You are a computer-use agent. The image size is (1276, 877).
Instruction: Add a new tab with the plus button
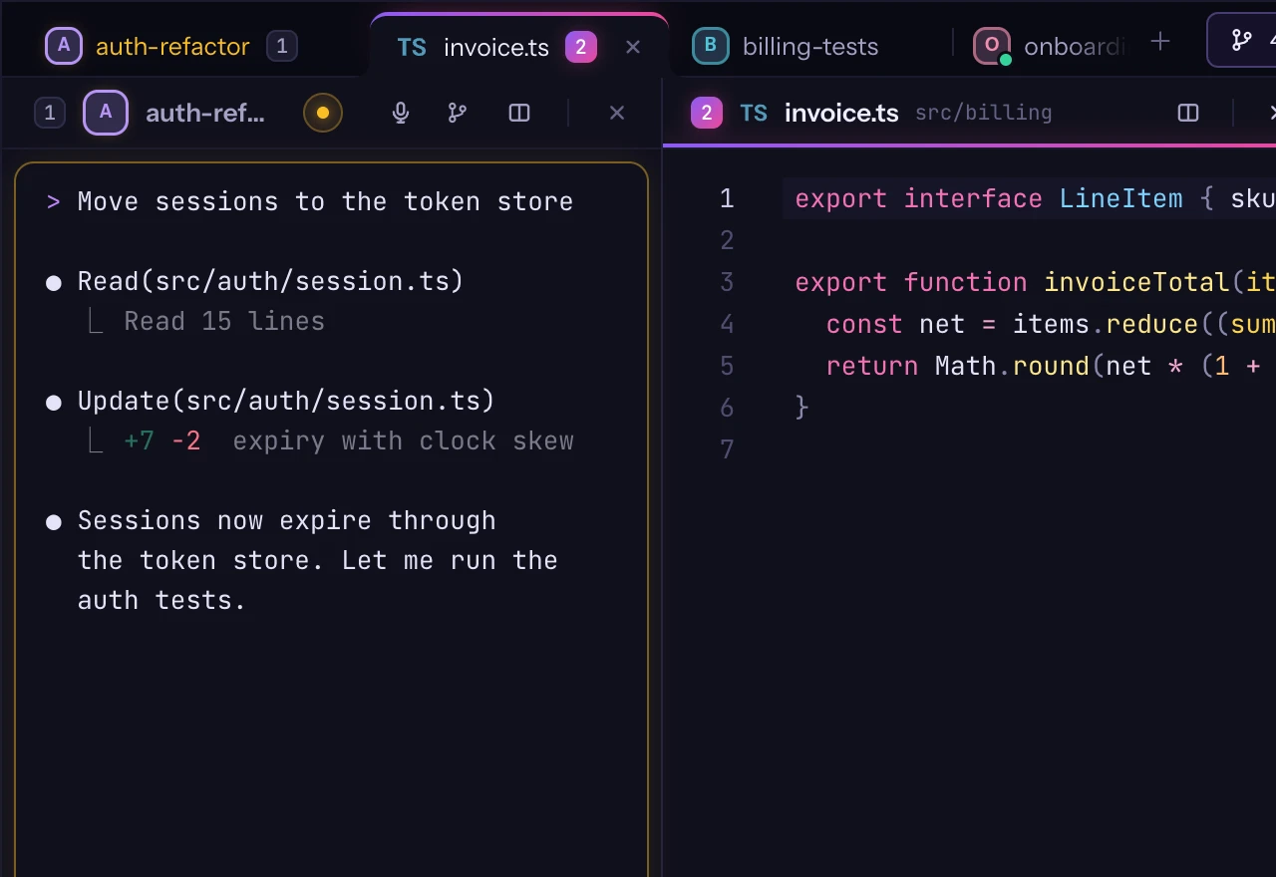(x=1159, y=41)
